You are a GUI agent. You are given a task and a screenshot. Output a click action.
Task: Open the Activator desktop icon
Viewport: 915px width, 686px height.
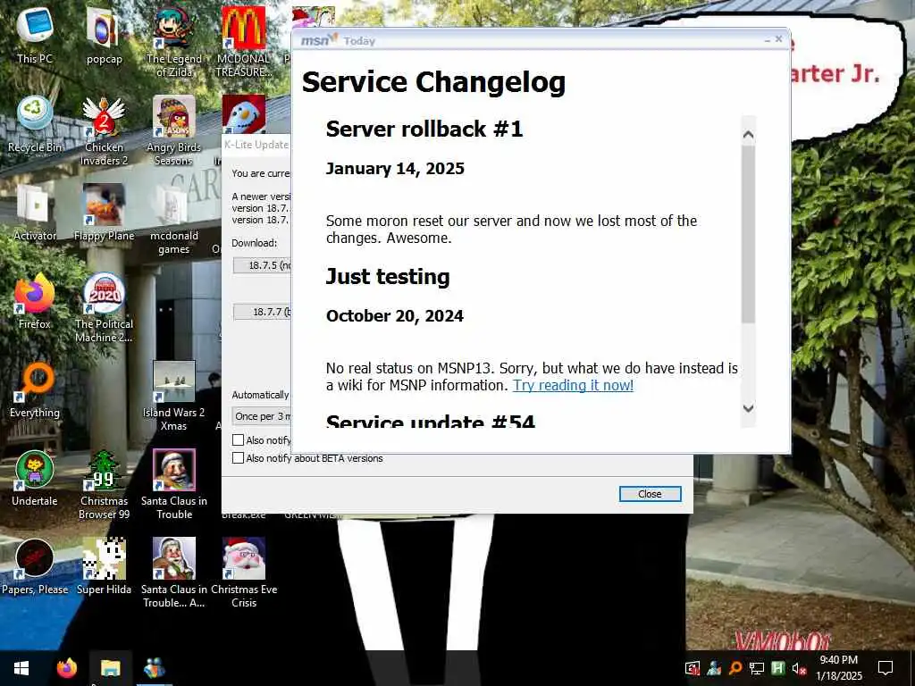point(35,213)
